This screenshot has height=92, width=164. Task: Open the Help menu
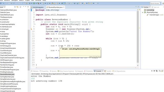coord(44,1)
